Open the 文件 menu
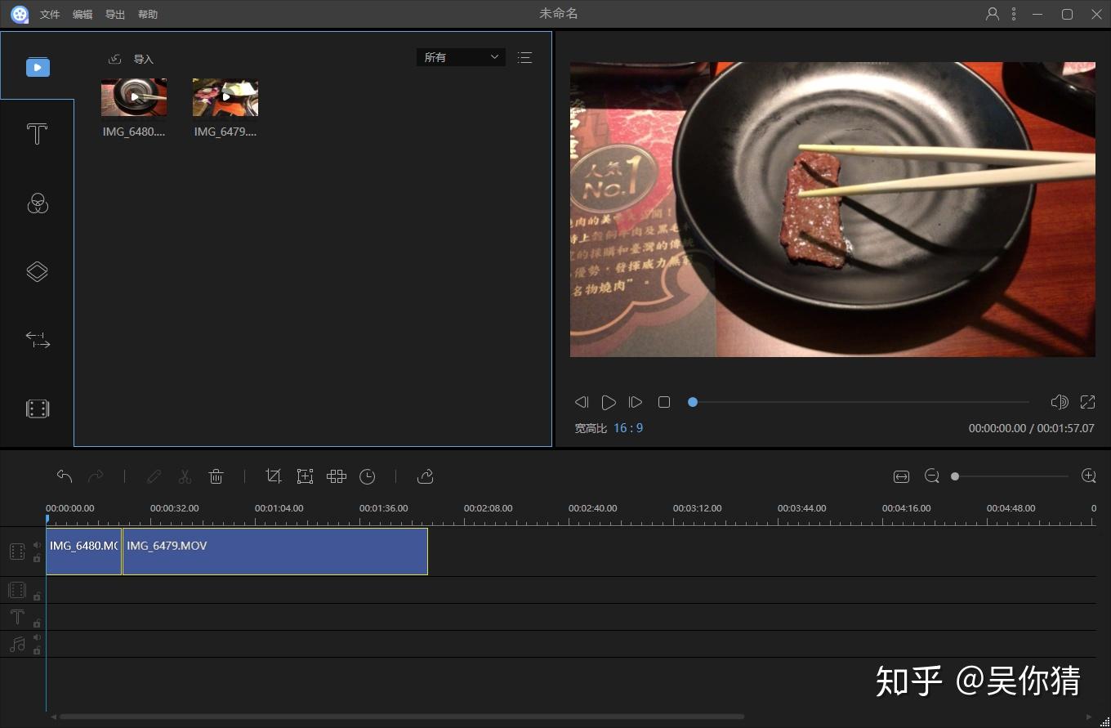The height and width of the screenshot is (728, 1111). coord(50,15)
